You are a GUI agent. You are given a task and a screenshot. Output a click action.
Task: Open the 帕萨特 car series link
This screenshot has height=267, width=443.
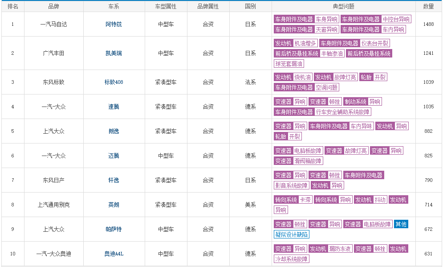tap(113, 229)
